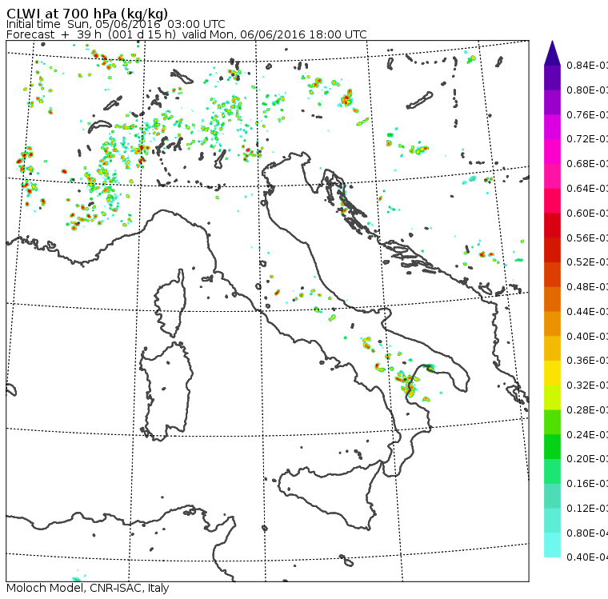The height and width of the screenshot is (599, 608).
Task: Select the color band between 0.16E-03 and 0.20E-03
Action: coord(552,472)
